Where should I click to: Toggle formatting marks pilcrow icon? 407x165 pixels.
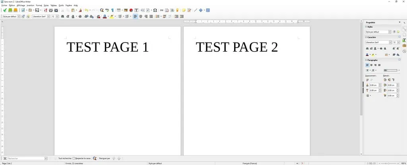(x=112, y=10)
